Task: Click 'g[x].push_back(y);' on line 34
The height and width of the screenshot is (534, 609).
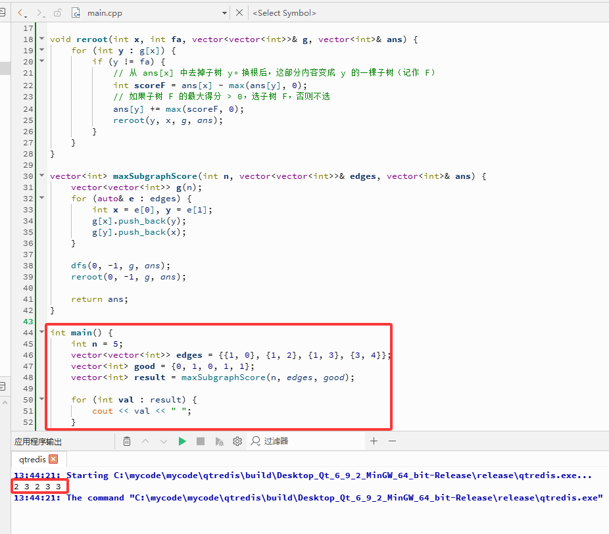Action: pos(139,222)
